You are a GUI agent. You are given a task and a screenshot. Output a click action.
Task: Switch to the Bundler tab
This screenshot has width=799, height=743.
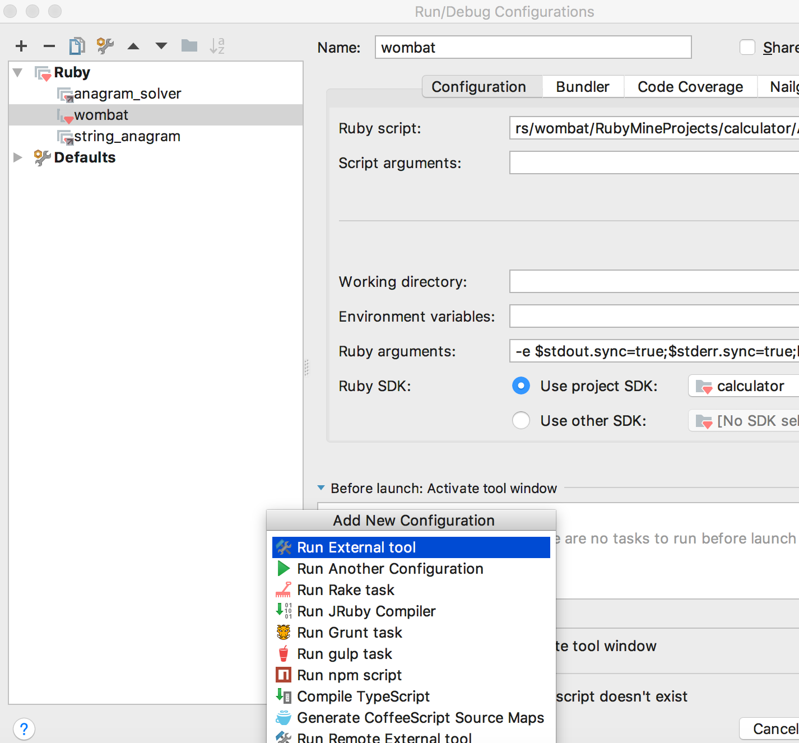(x=582, y=87)
